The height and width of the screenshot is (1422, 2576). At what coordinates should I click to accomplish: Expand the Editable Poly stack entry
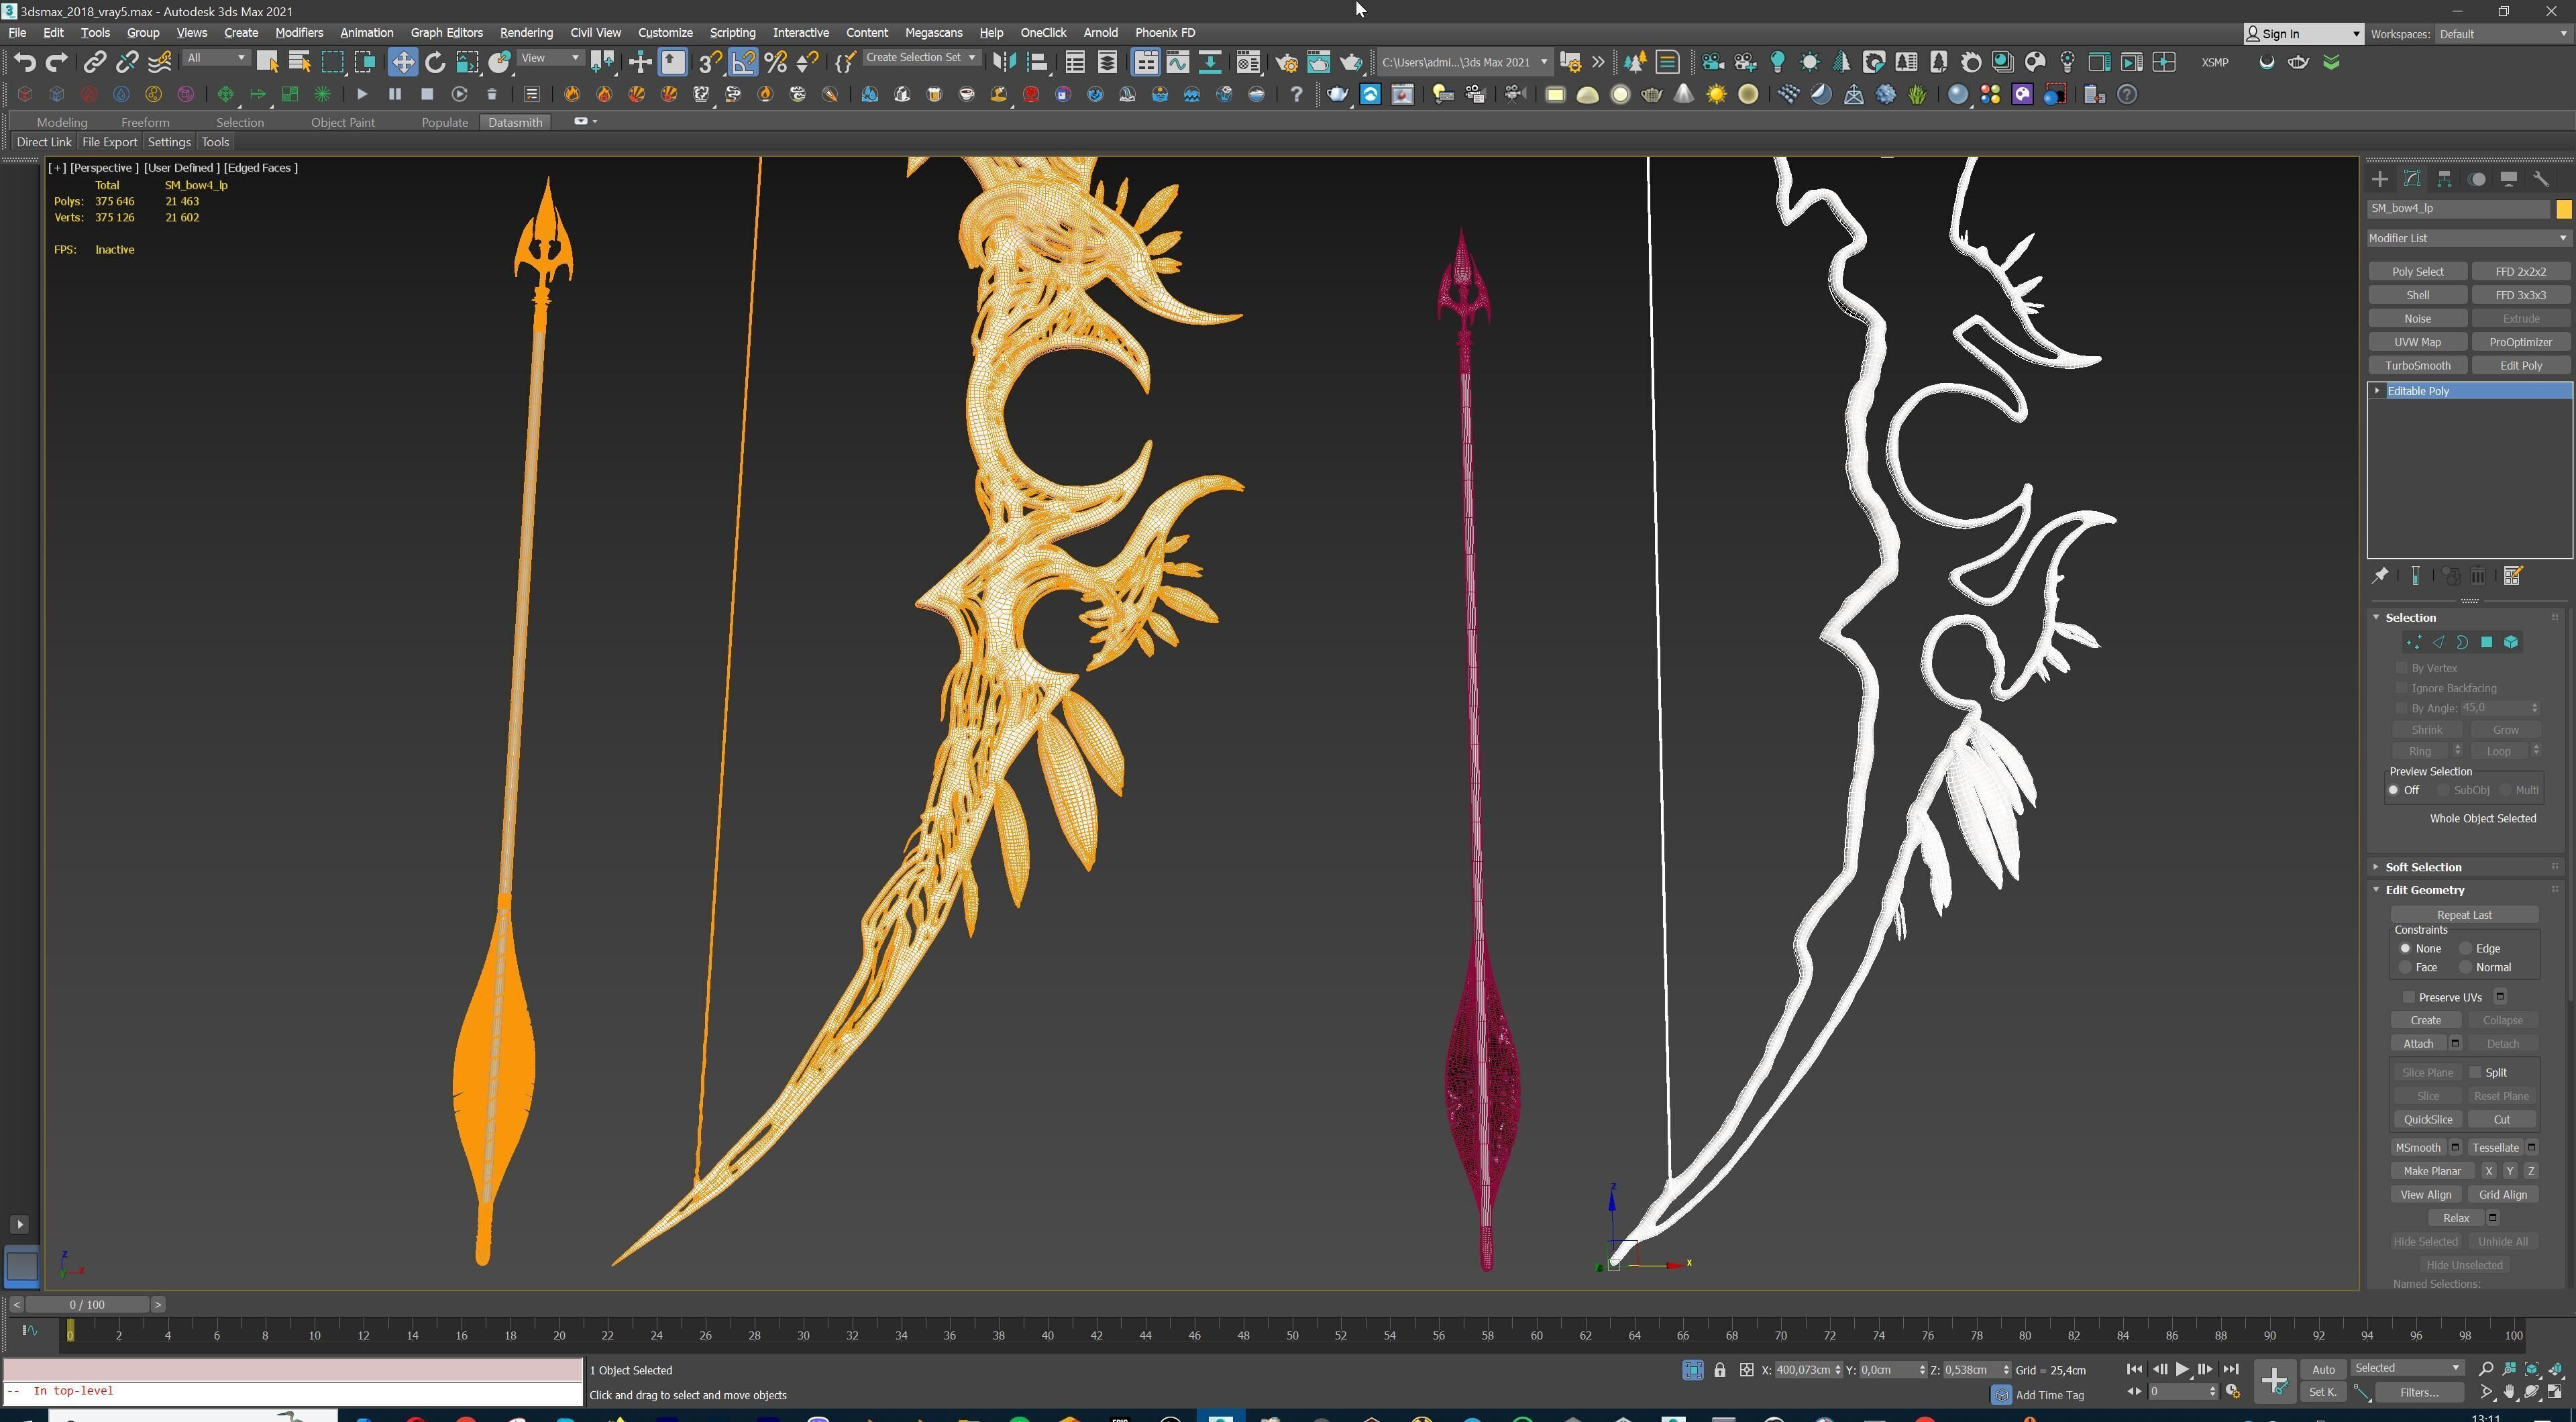coord(2377,391)
